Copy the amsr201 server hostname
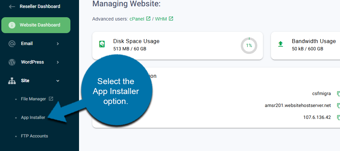 click(338, 106)
